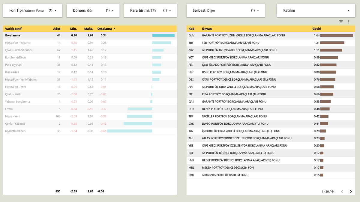Click the HVK fund code
360x202 pixels.
[x=191, y=160]
